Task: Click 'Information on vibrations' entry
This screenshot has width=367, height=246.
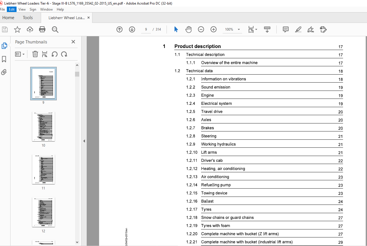Action: 224,79
